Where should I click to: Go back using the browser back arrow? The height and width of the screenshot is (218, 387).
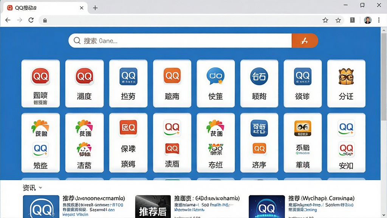click(x=8, y=20)
